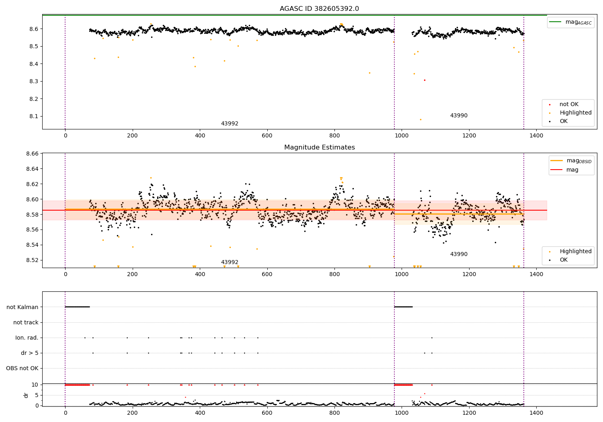Click the 8.62 y-axis tick in the middle plot
Screen dimensions: 603x422
[32, 184]
